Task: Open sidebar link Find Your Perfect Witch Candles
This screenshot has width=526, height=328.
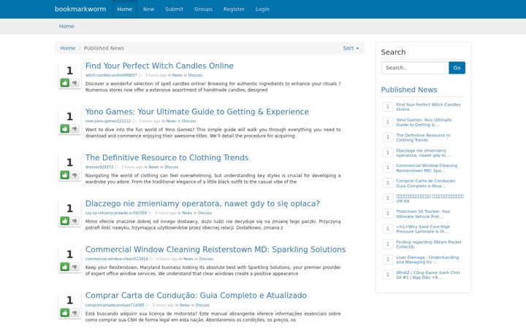Action: point(428,107)
